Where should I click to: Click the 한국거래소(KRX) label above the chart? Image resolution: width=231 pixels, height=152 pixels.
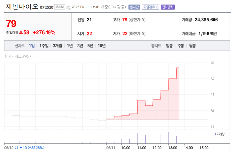[17, 56]
